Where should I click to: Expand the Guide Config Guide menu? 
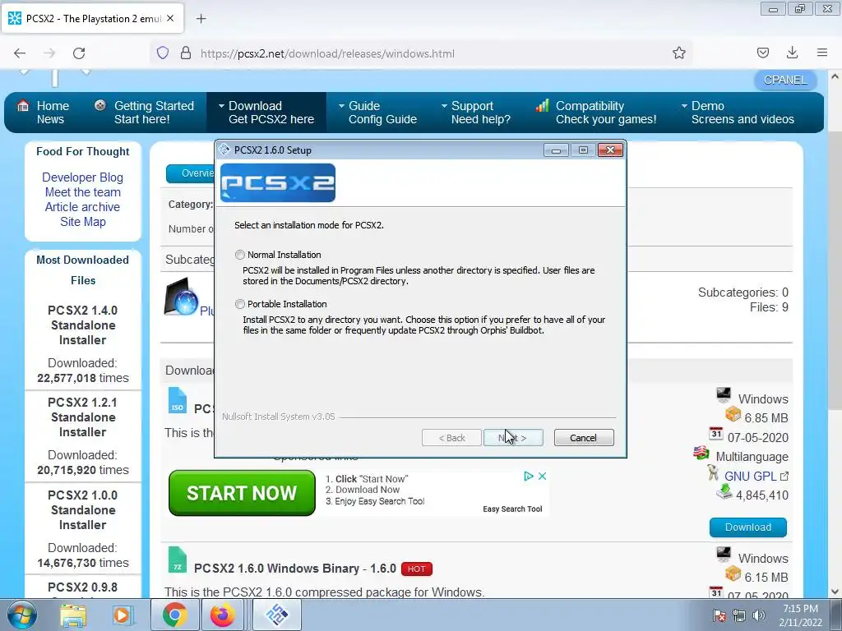377,112
